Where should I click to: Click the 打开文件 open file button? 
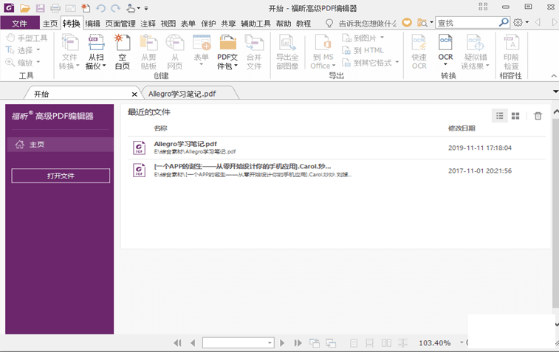tap(61, 176)
